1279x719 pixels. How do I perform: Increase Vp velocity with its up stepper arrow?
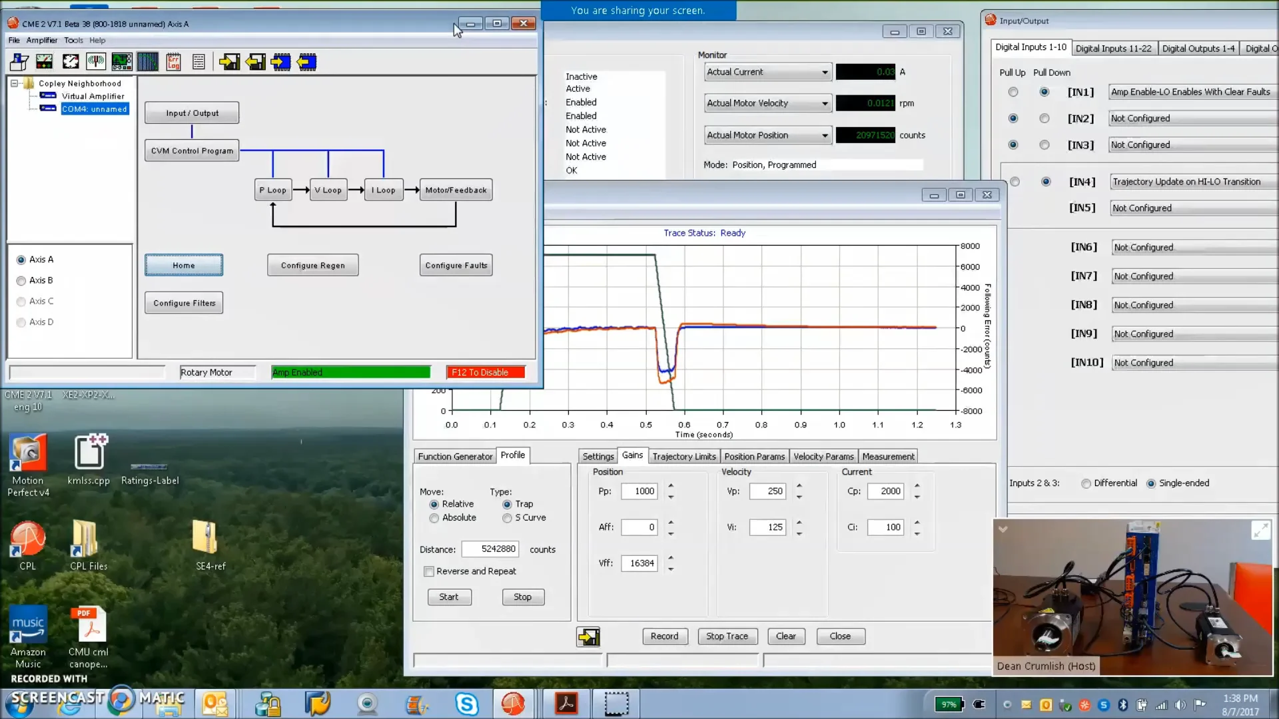pyautogui.click(x=799, y=487)
